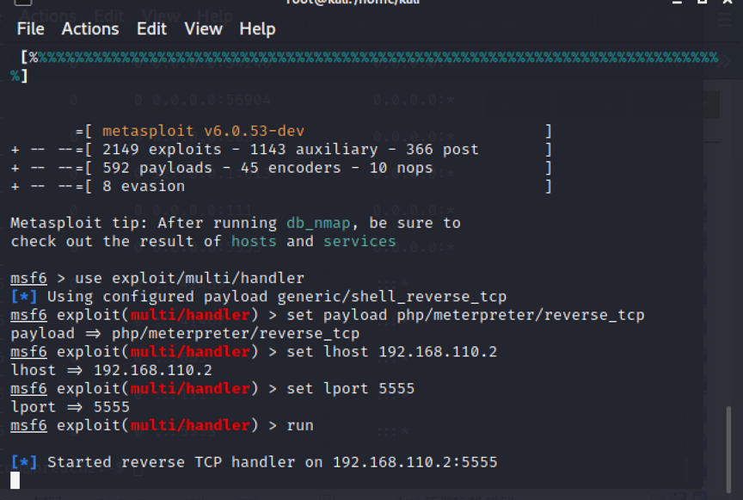Click the green 'hosts' word
The image size is (743, 500).
(x=254, y=242)
